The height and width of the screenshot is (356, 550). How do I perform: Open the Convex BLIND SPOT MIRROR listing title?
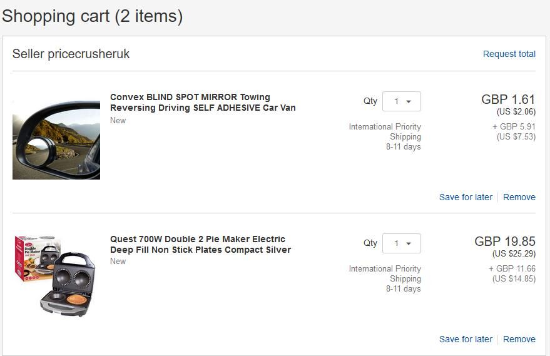point(203,103)
